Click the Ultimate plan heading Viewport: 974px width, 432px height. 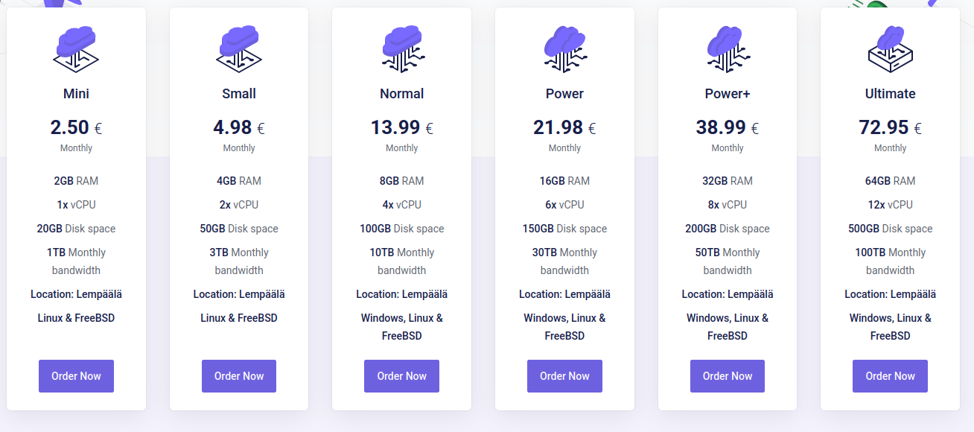click(x=890, y=94)
